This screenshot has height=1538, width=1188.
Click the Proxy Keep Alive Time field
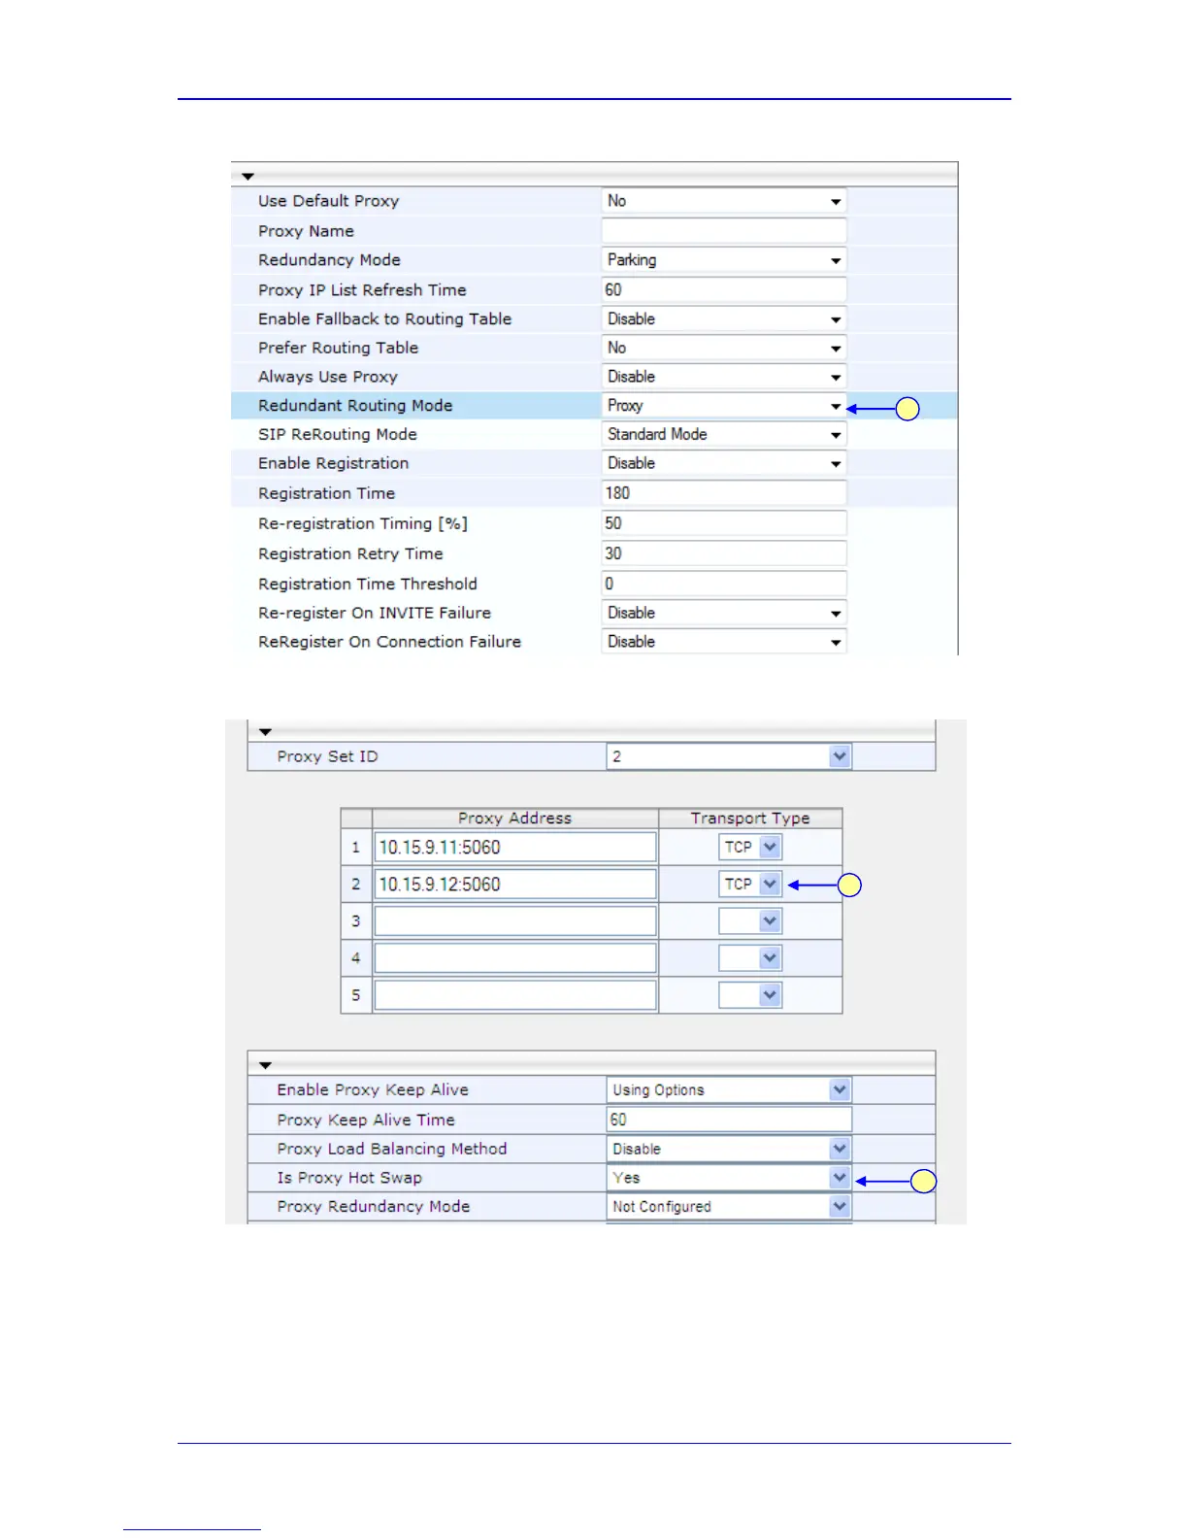pos(729,1120)
